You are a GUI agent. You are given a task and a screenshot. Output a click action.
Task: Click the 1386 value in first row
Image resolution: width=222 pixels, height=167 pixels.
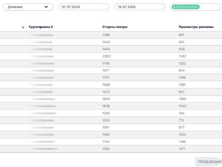click(x=106, y=35)
